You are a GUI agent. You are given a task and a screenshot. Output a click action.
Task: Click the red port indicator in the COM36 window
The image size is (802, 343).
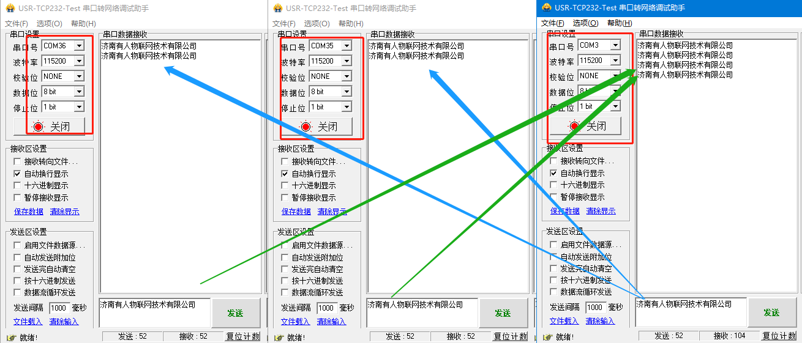click(39, 127)
